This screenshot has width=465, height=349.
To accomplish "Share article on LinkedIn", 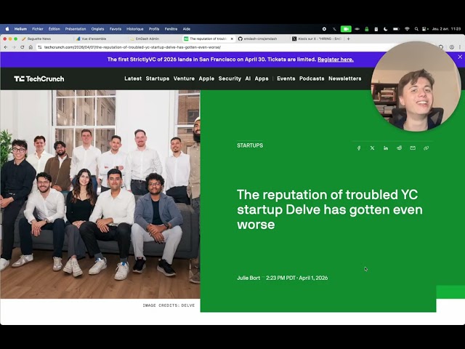I will pos(386,148).
